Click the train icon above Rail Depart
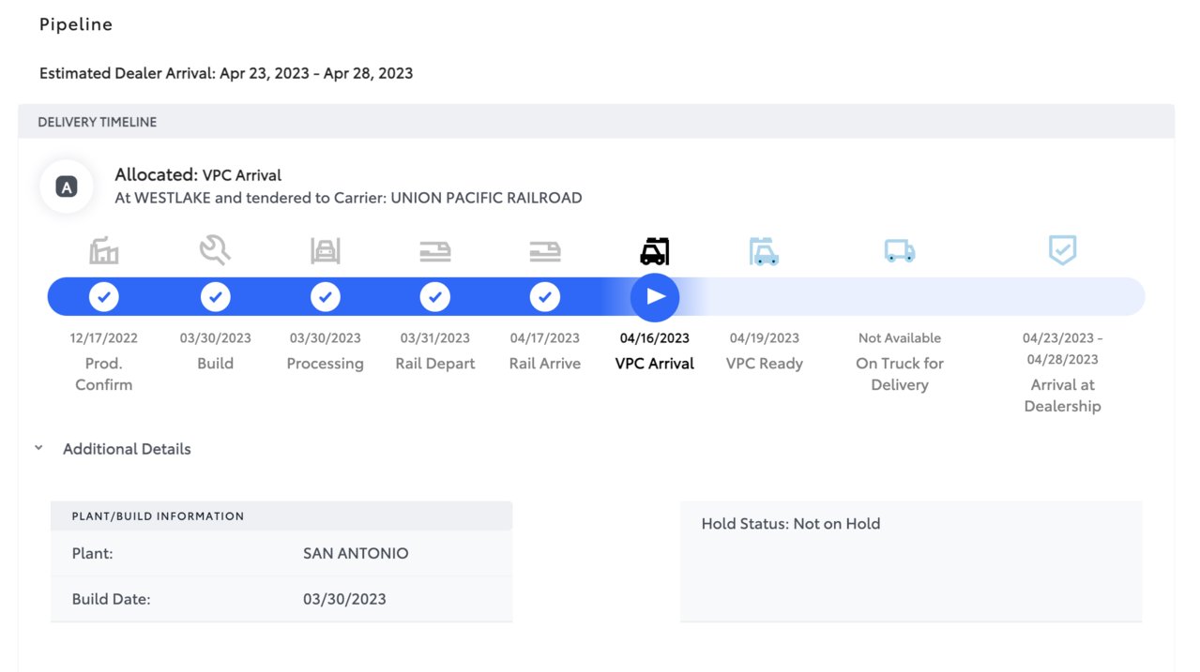 [435, 251]
